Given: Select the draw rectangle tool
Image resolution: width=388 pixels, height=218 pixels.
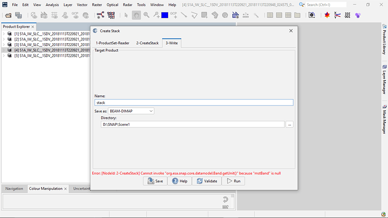Looking at the screenshot, I should click(x=204, y=15).
